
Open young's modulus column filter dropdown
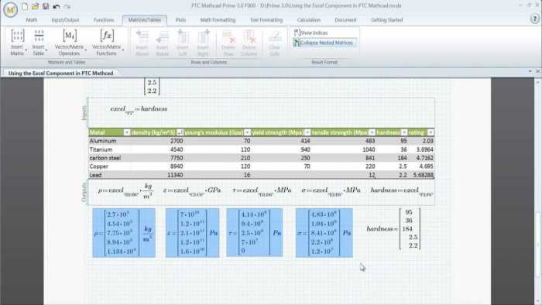pos(247,132)
